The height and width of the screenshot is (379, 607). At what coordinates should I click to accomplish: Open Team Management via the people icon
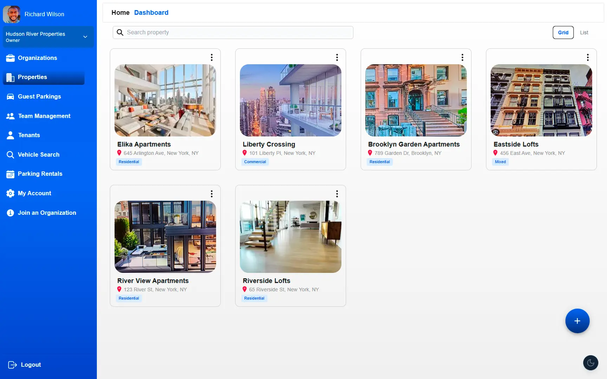(x=10, y=116)
